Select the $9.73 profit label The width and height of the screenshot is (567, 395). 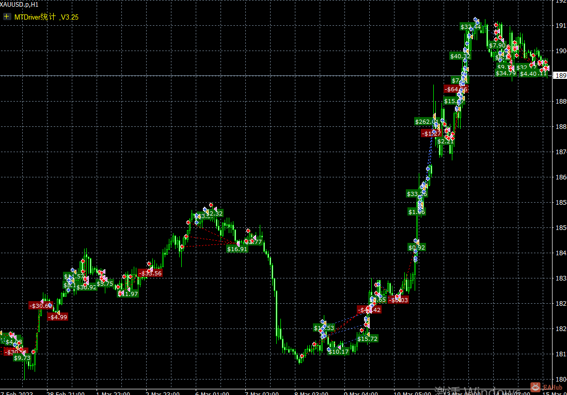[22, 358]
